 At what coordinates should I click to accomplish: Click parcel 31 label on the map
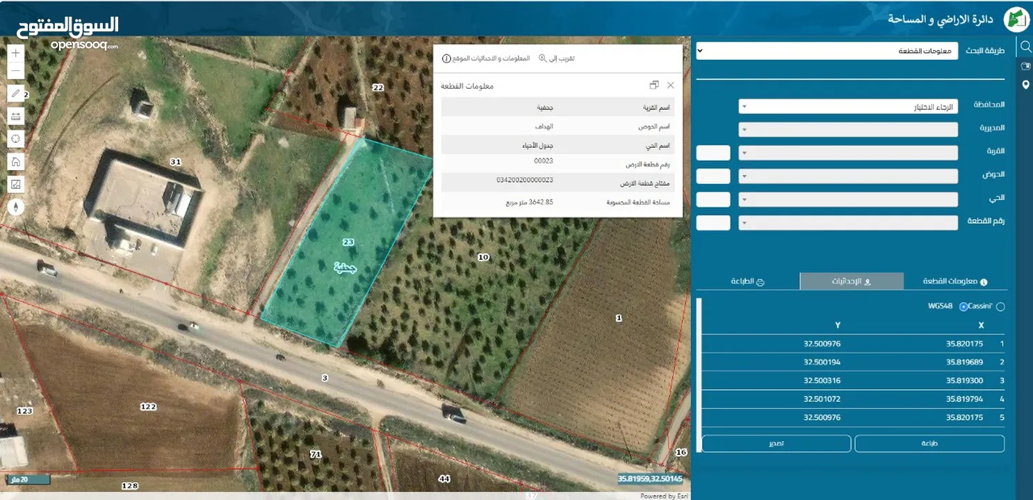pyautogui.click(x=176, y=162)
